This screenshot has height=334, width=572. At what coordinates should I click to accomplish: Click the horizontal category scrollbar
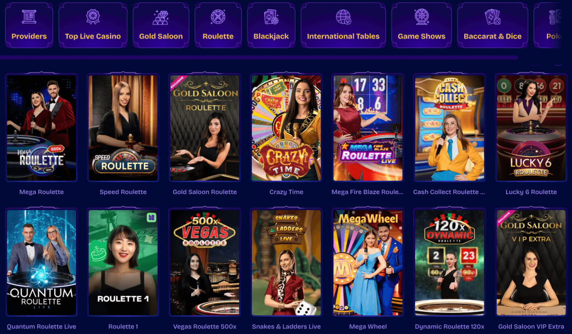point(258,57)
